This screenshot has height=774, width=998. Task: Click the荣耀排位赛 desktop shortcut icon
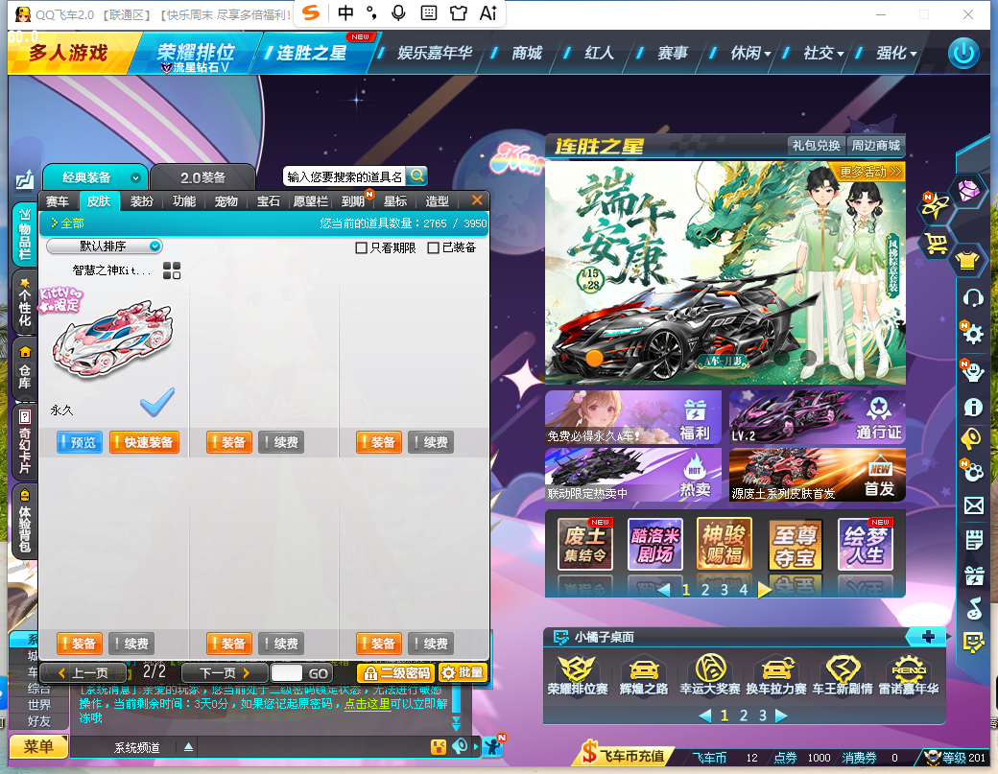578,675
